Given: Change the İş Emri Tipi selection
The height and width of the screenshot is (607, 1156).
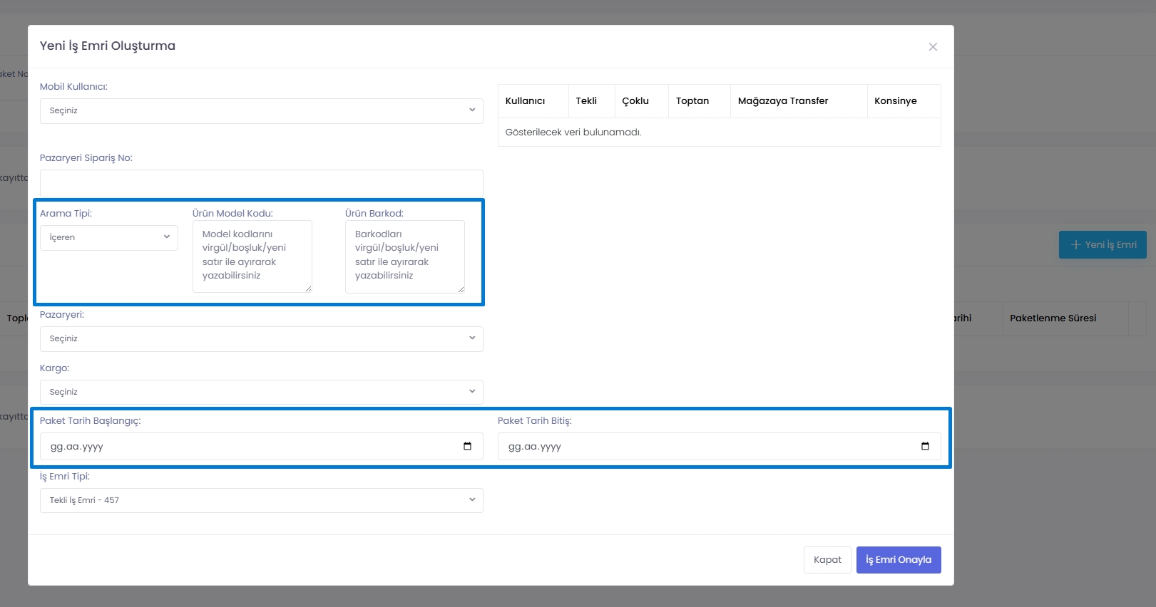Looking at the screenshot, I should (x=261, y=501).
